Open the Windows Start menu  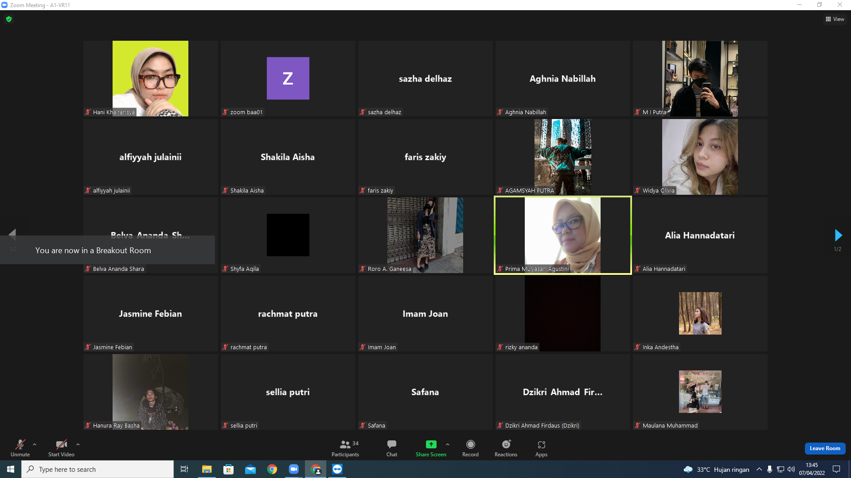(x=11, y=469)
